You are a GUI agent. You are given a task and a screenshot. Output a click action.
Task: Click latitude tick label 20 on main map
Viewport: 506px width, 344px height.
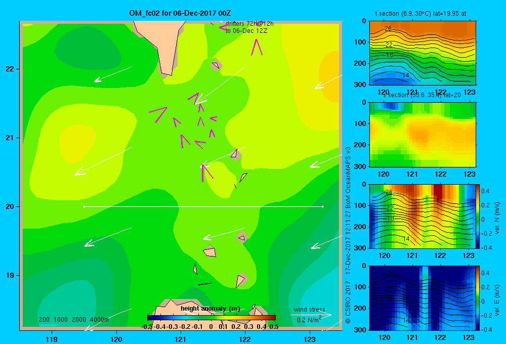coord(10,206)
